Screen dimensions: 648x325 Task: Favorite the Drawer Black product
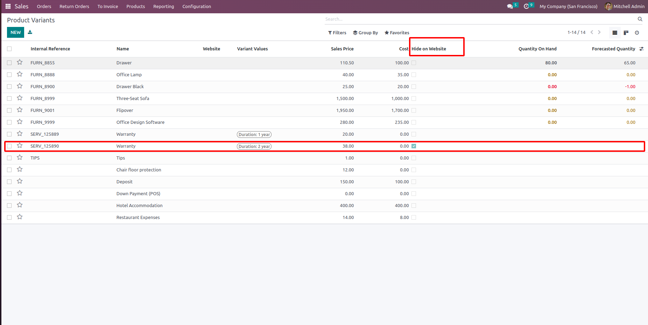pos(20,86)
